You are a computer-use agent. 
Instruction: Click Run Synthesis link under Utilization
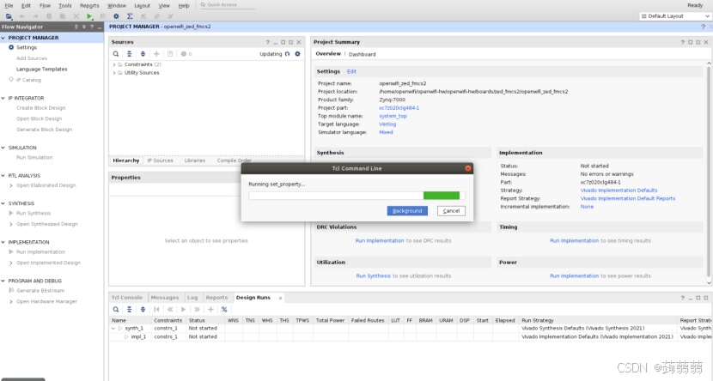point(374,276)
